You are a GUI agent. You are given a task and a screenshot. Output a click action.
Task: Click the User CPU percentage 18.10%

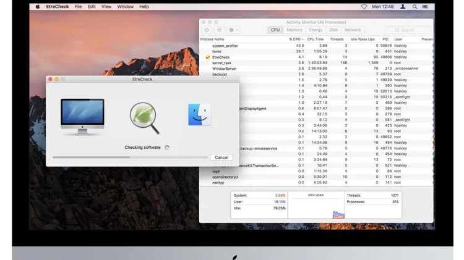[x=280, y=202]
